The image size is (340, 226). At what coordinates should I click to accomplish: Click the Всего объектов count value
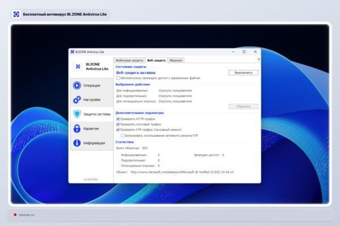(x=144, y=148)
